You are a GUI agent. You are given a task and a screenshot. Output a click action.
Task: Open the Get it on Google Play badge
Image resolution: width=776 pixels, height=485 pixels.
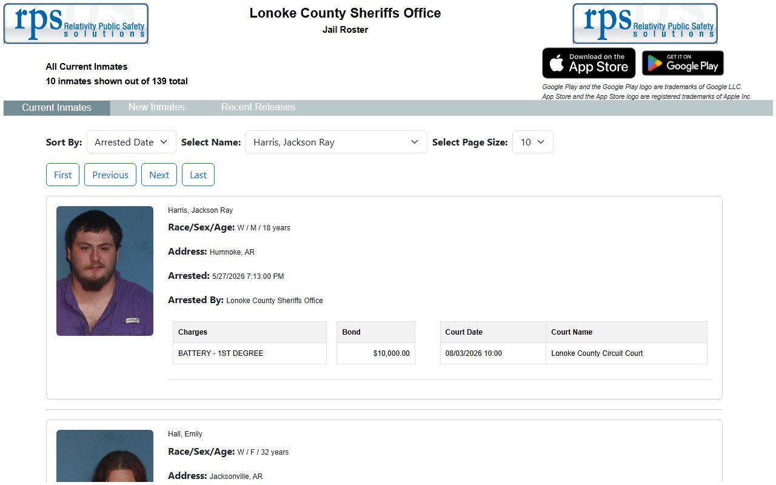(683, 63)
